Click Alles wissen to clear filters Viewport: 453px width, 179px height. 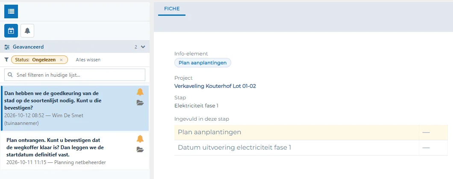[88, 60]
